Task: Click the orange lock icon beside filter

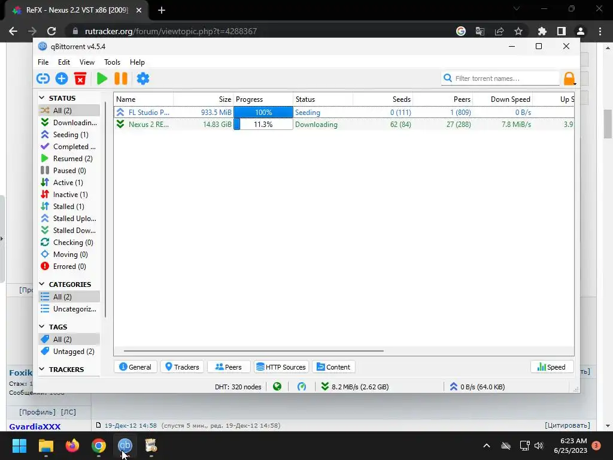Action: pyautogui.click(x=569, y=78)
